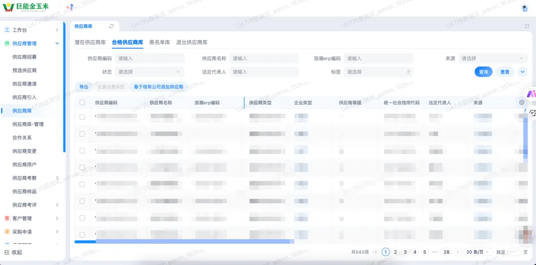Open the 状态 filter dropdown
Image resolution: width=536 pixels, height=265 pixels.
(150, 72)
